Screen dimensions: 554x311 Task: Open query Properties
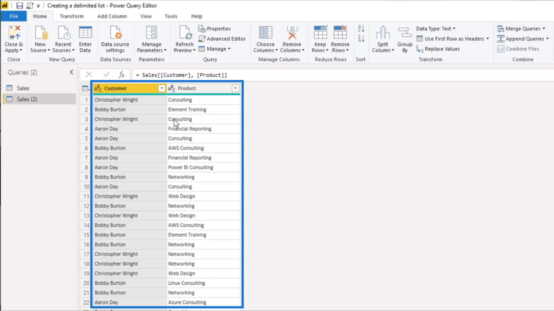coord(214,29)
